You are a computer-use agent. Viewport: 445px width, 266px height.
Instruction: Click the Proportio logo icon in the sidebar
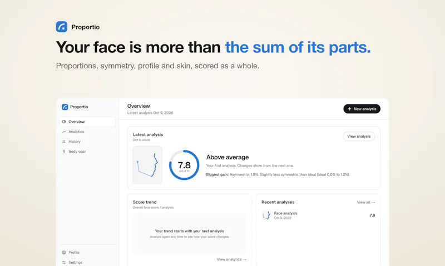pos(65,107)
